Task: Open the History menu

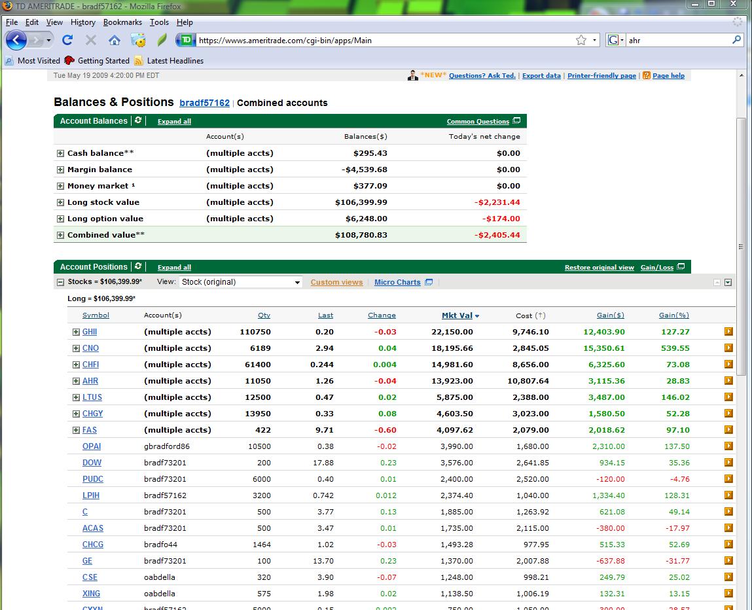Action: tap(83, 22)
